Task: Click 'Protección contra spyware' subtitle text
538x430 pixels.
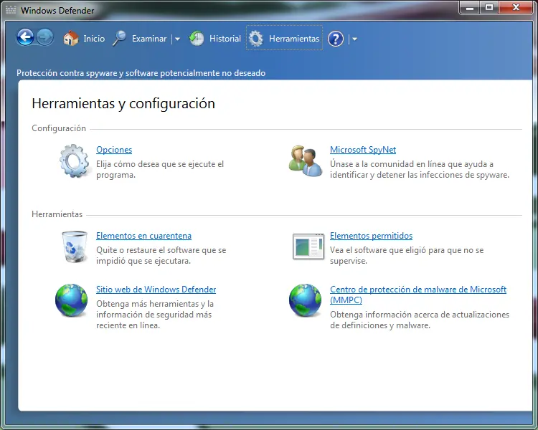Action: 141,73
